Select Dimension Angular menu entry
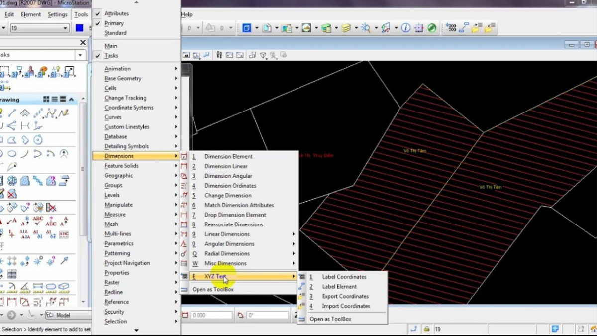Image resolution: width=597 pixels, height=336 pixels. (x=228, y=176)
